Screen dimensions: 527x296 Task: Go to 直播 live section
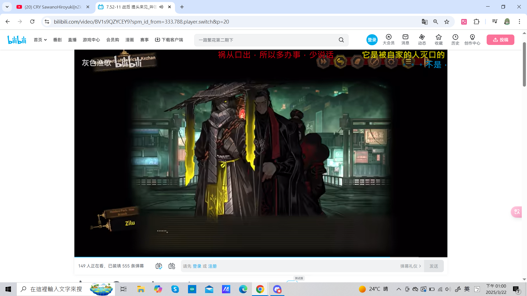click(x=72, y=40)
